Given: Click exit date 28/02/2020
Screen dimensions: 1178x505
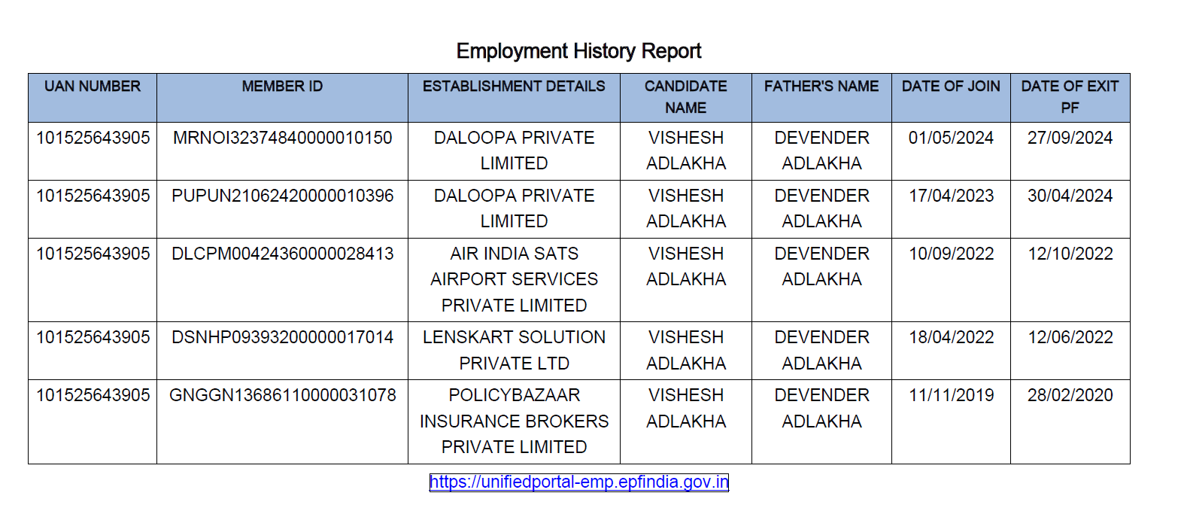Looking at the screenshot, I should point(1070,395).
